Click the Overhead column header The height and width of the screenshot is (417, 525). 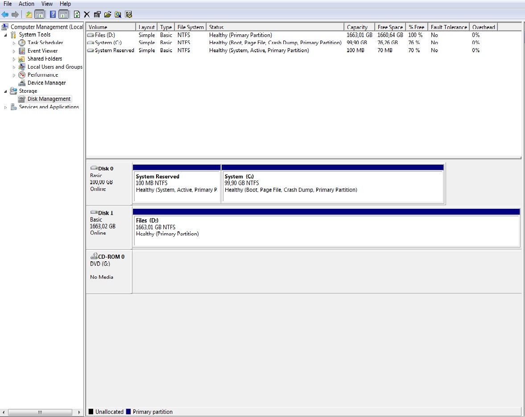pyautogui.click(x=484, y=27)
